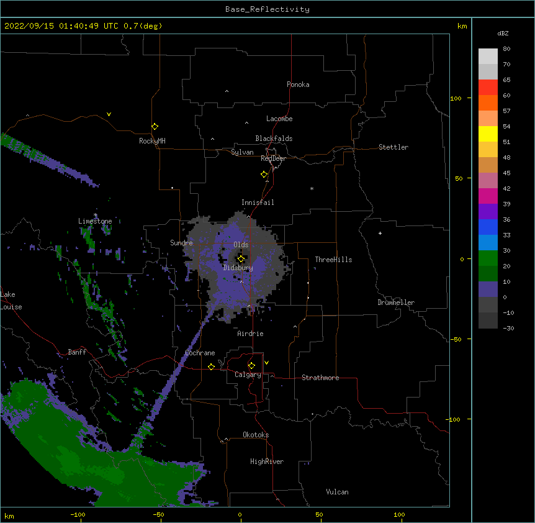Pick the purple 39-36 dBZ legend swatch

[488, 211]
